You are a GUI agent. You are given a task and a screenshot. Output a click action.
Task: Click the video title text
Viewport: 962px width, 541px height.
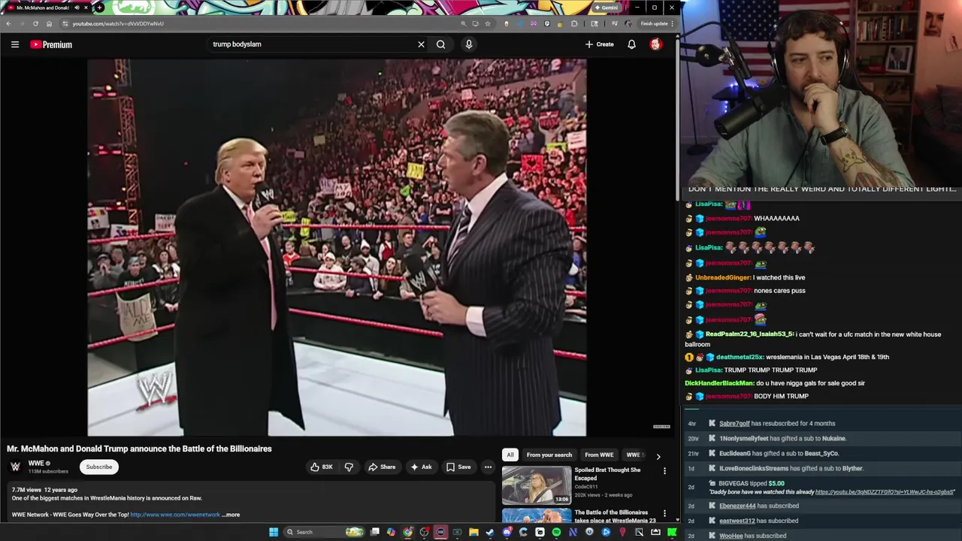pos(139,449)
